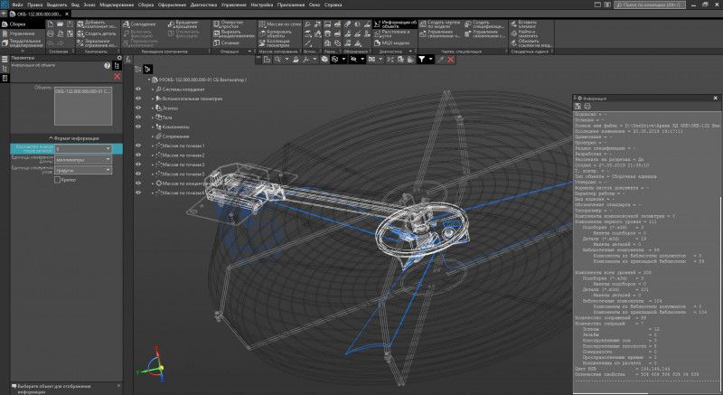Toggle visibility of Массив по точкам:2
Screen dimensions: 723x395
(x=138, y=155)
